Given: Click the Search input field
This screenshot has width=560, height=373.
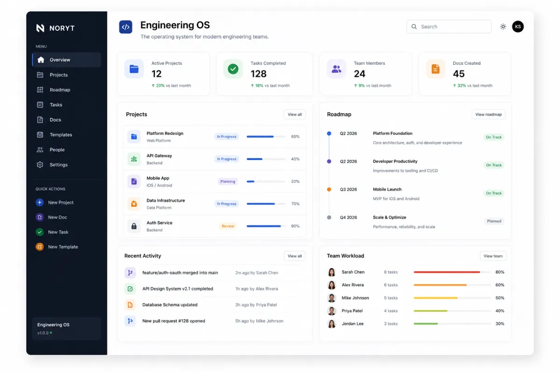Looking at the screenshot, I should click(x=449, y=27).
